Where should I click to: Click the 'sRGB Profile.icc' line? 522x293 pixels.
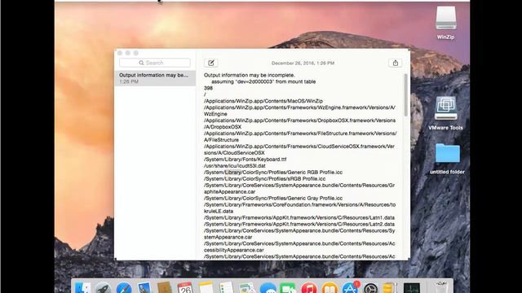coord(264,179)
